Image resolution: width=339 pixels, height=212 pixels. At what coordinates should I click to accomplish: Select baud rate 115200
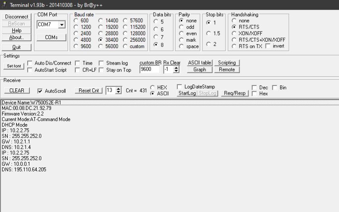(125, 27)
